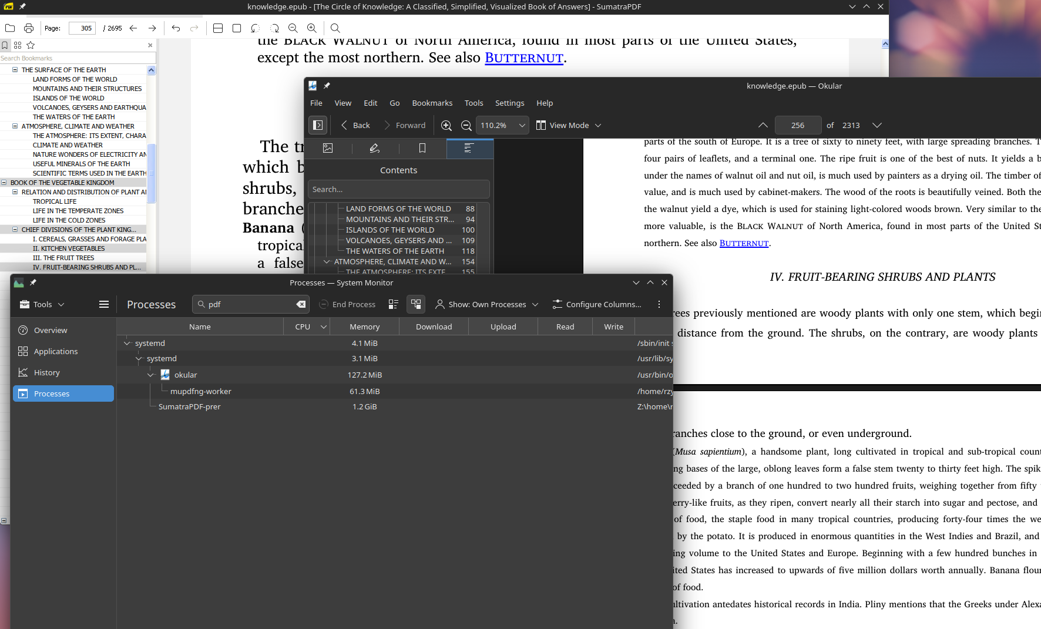Zoom out magnifier in SumatraPDF toolbar
The width and height of the screenshot is (1041, 629).
coord(293,28)
